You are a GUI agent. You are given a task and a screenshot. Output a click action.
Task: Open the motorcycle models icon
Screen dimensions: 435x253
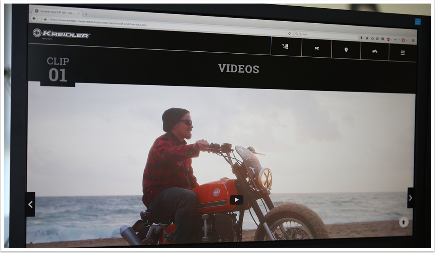[374, 51]
